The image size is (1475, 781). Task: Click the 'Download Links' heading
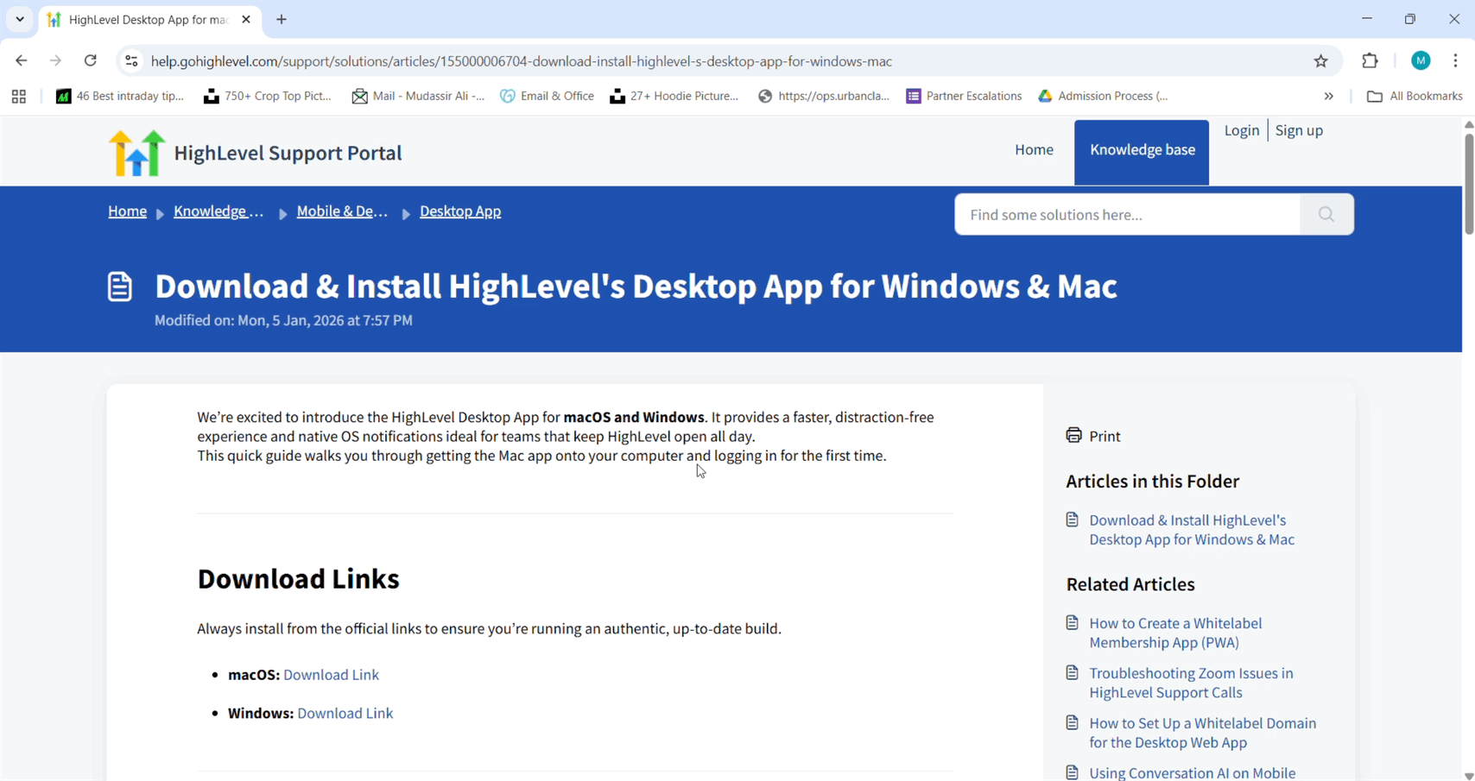298,578
